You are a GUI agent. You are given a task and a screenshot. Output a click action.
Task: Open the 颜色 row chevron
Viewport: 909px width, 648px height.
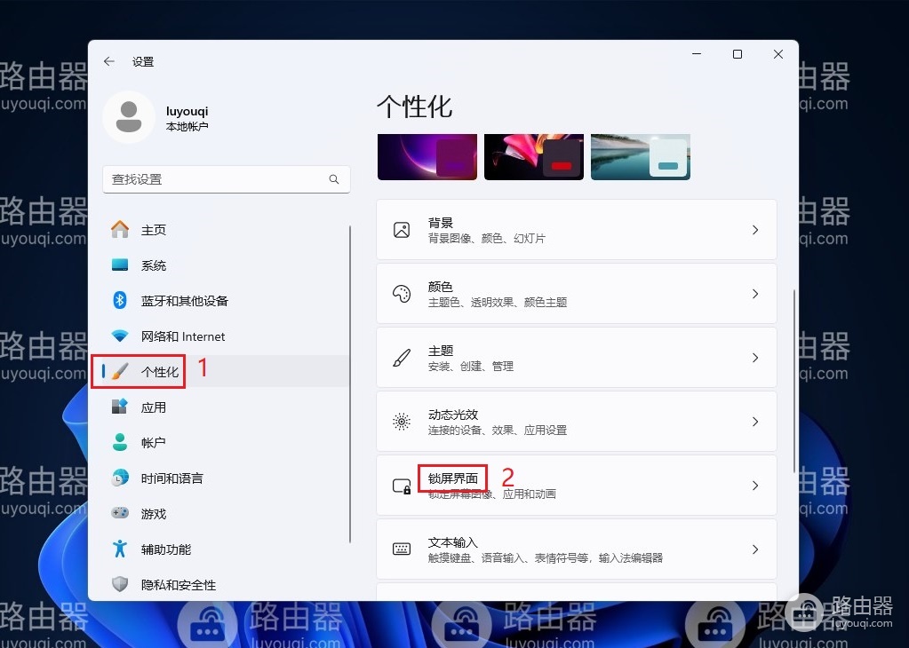point(754,294)
